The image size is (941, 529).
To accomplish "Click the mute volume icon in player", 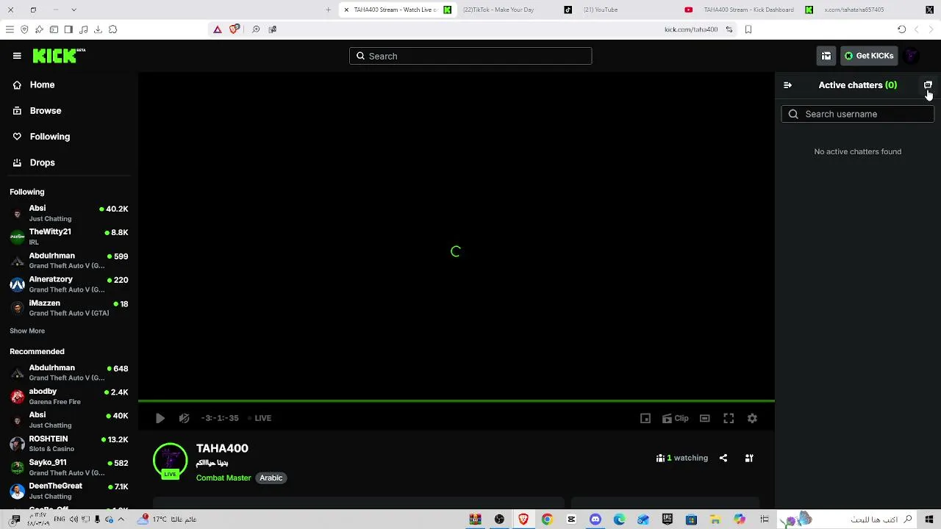I will point(184,418).
